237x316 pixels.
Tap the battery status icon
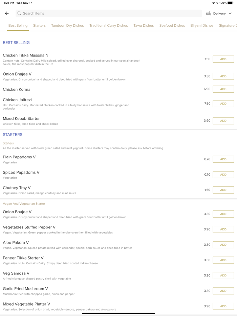(230, 3)
